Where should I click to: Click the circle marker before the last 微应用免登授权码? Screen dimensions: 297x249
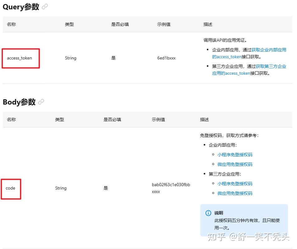pos(213,193)
